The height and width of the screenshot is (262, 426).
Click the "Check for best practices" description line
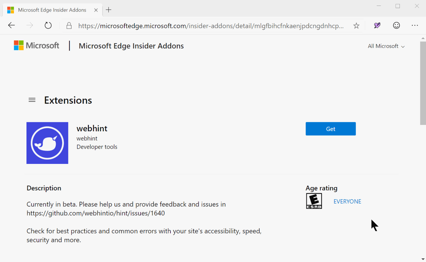(x=144, y=231)
